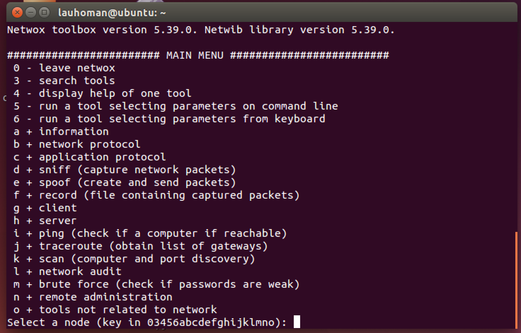Screen dimensions: 521x333
Task: Click 'i + ping (check if a computer if reachable)'
Action: point(150,233)
